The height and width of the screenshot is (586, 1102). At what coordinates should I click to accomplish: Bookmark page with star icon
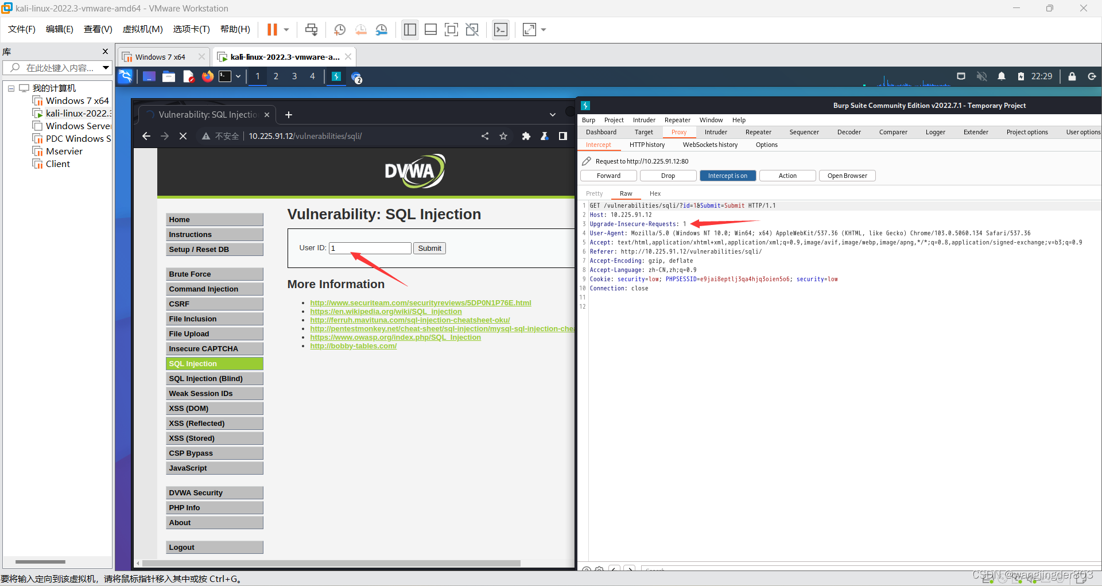(503, 136)
